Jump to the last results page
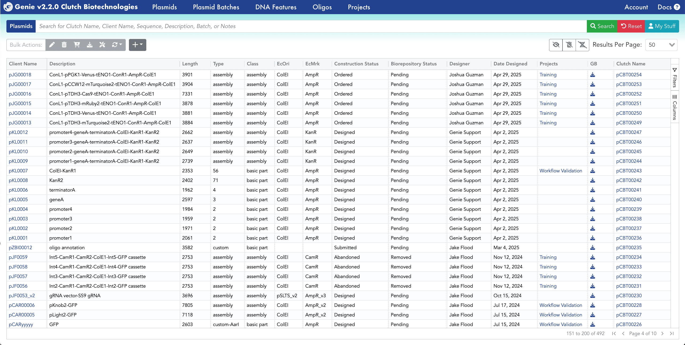Viewport: 685px width, 345px height. coord(672,334)
